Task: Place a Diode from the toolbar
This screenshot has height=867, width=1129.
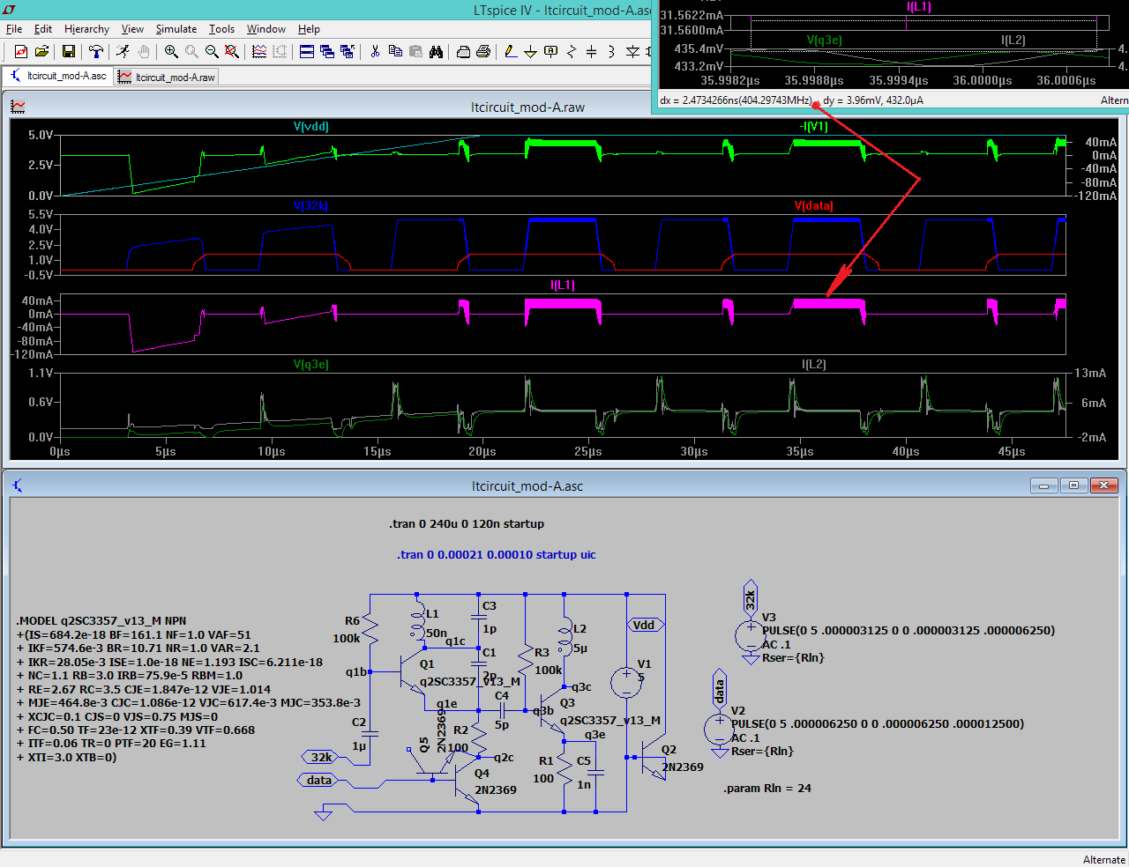Action: tap(632, 52)
